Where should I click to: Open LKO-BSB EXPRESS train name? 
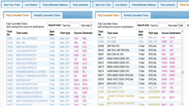pos(26,68)
